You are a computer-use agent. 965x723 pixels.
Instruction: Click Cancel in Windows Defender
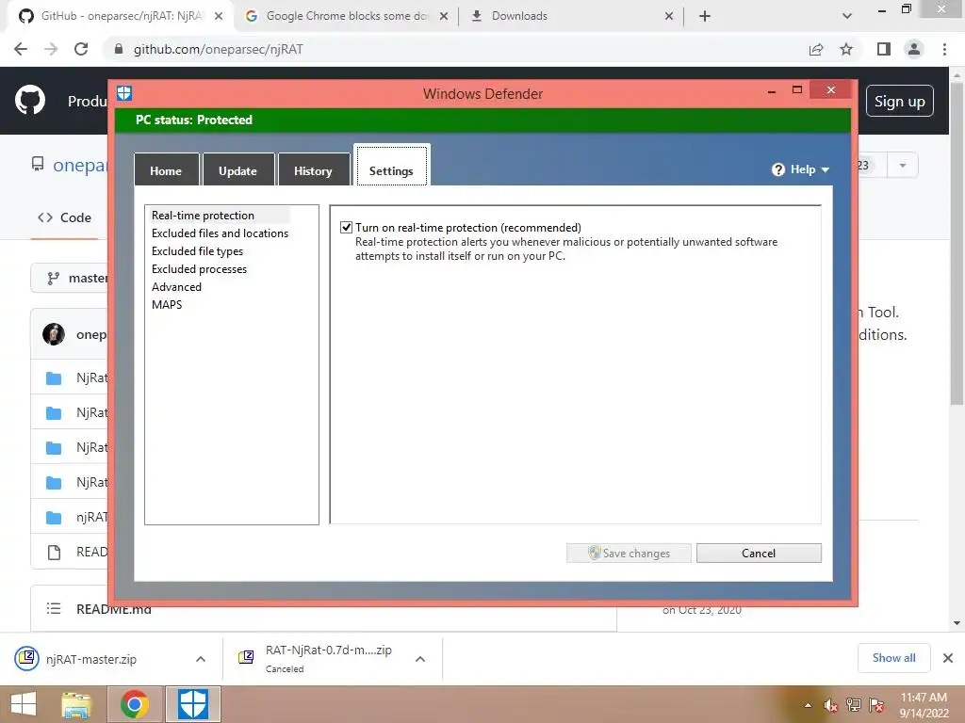click(x=759, y=553)
